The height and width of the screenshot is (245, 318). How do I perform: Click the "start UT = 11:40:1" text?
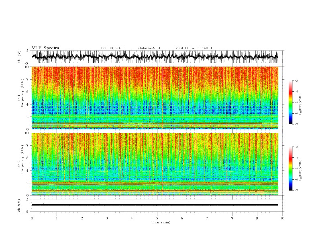tap(194, 48)
